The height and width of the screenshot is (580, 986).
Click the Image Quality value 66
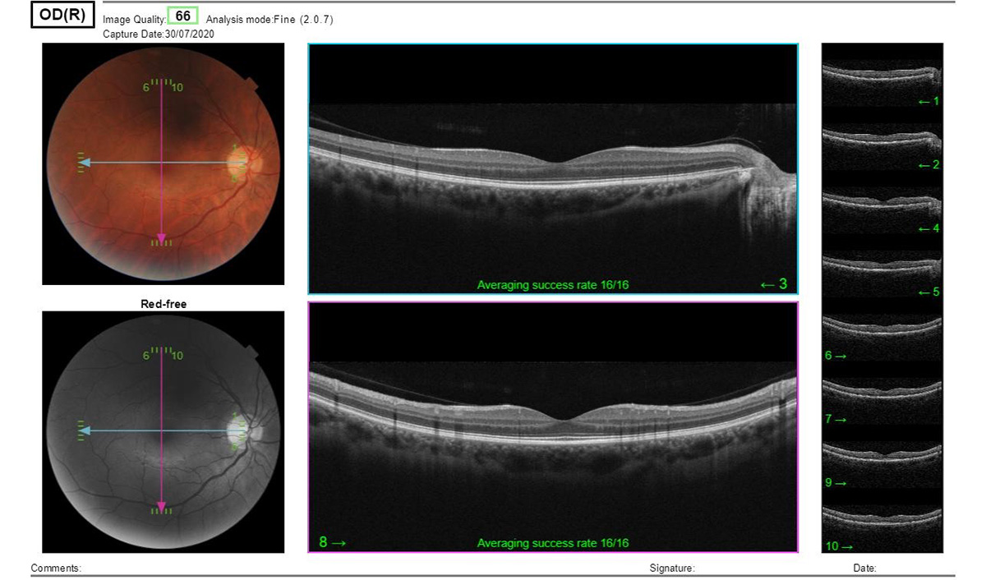pyautogui.click(x=182, y=16)
